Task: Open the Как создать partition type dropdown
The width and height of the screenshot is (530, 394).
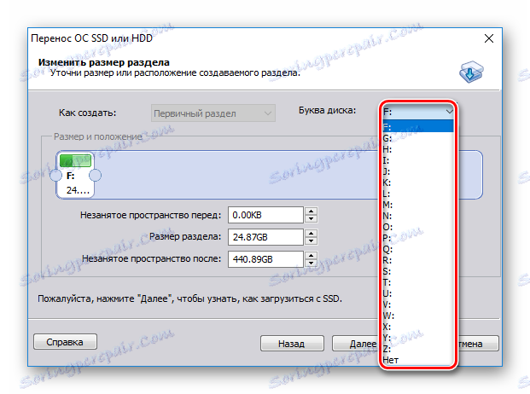Action: click(x=213, y=113)
